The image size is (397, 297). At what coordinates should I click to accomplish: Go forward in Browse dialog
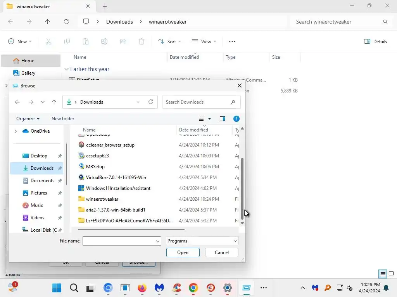(x=31, y=102)
